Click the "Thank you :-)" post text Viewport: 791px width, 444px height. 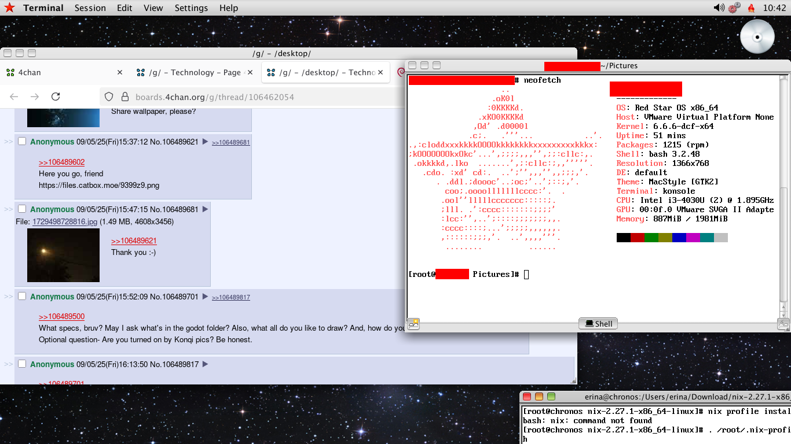[x=133, y=253]
